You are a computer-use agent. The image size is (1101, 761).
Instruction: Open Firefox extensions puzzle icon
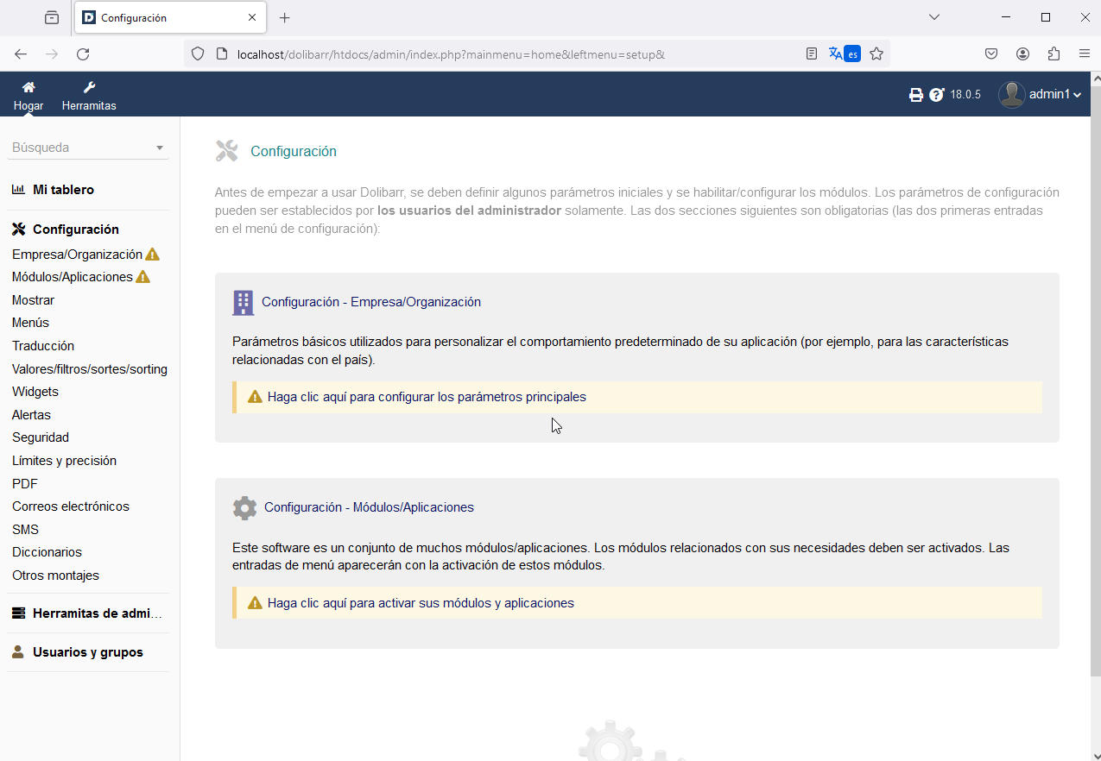click(x=1054, y=53)
